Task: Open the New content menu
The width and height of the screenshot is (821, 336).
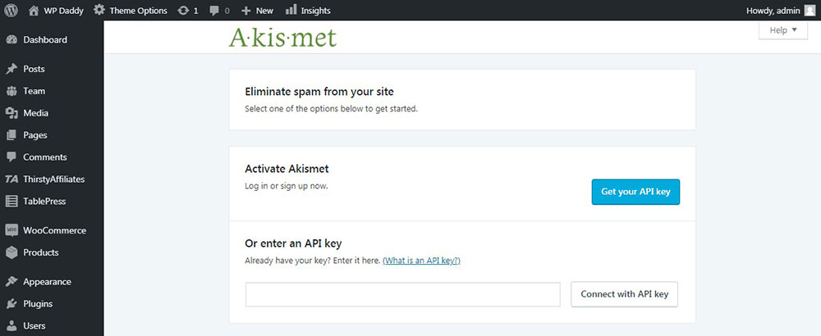Action: (257, 11)
